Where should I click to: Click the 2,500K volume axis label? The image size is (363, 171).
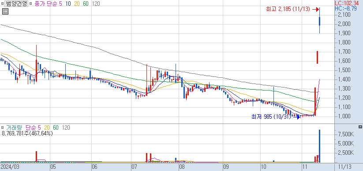[346, 153]
